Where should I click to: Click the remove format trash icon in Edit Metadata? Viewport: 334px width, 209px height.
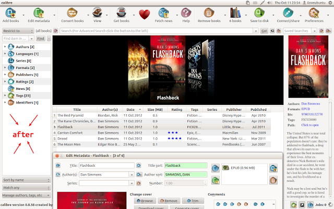click(273, 180)
